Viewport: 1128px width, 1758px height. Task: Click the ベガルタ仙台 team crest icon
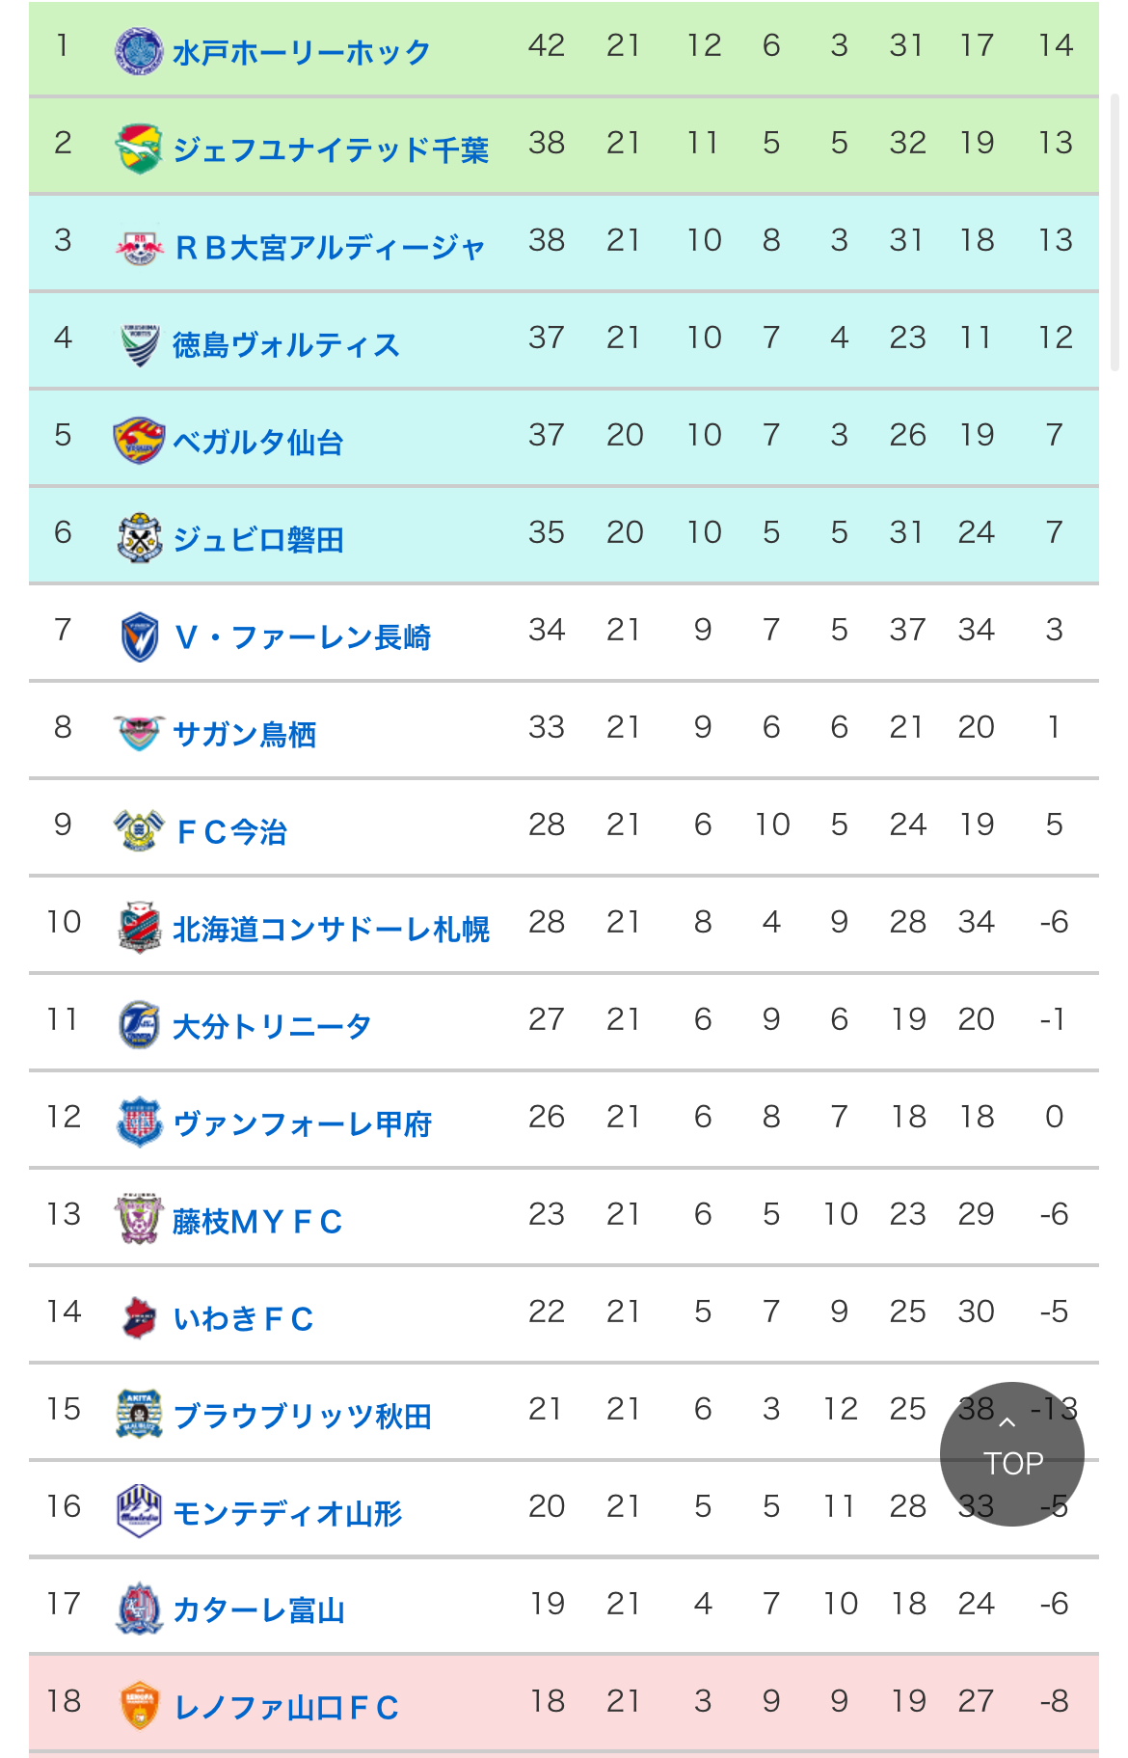point(139,442)
